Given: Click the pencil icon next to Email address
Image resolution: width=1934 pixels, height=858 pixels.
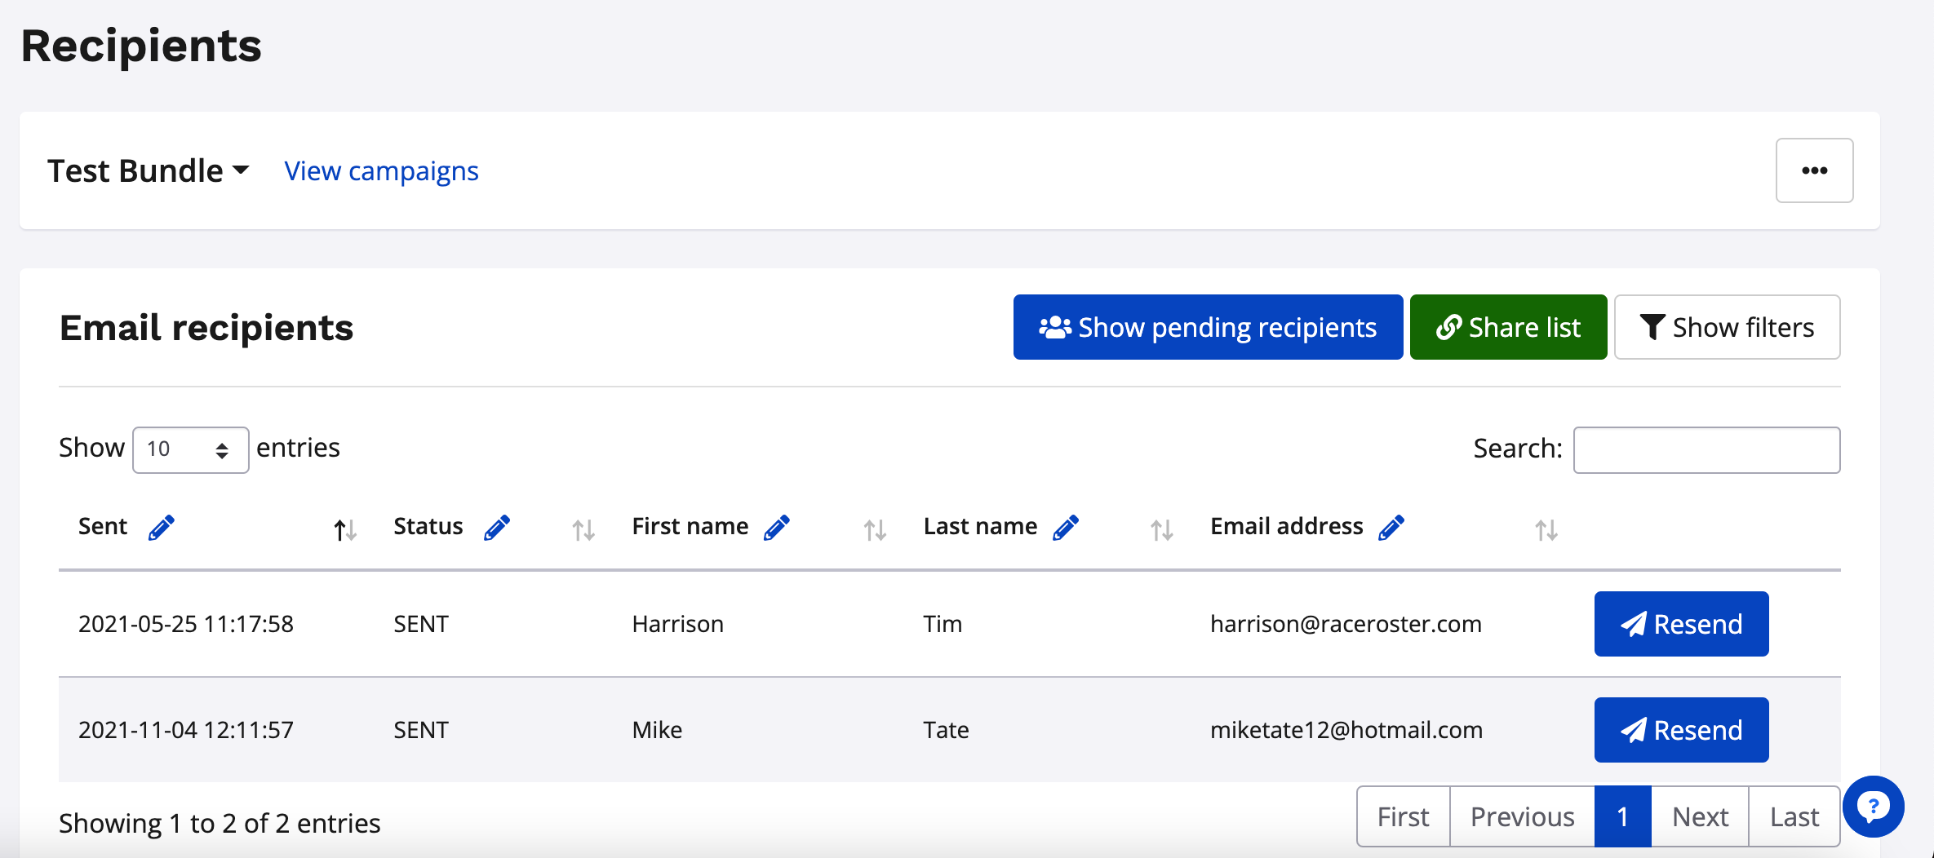Looking at the screenshot, I should [1391, 528].
